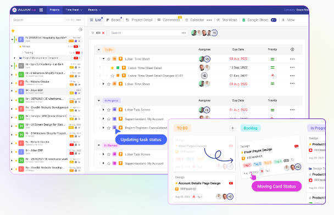Open the sidebar settings gear icon
The image size is (334, 215).
click(x=80, y=30)
